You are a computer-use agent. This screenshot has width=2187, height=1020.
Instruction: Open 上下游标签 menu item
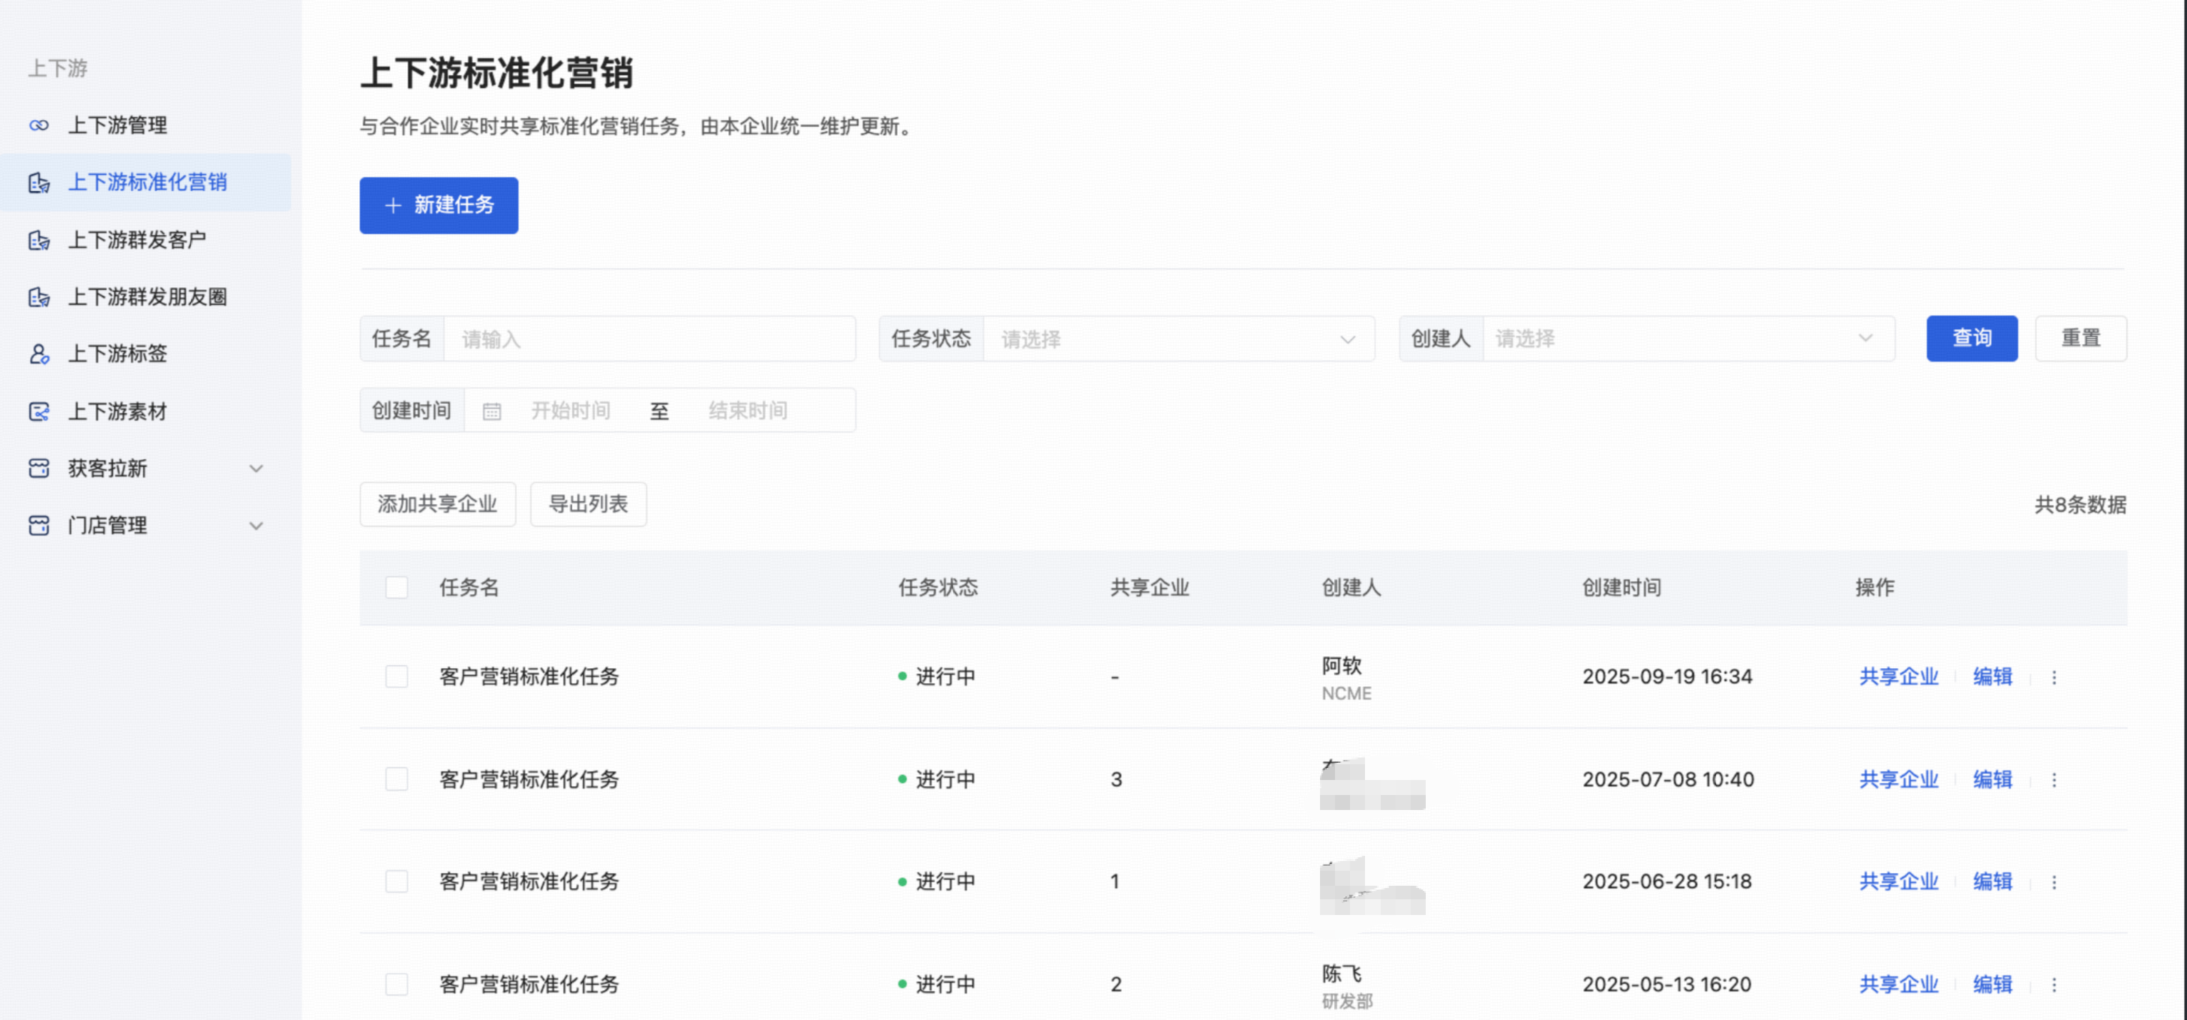[x=145, y=354]
